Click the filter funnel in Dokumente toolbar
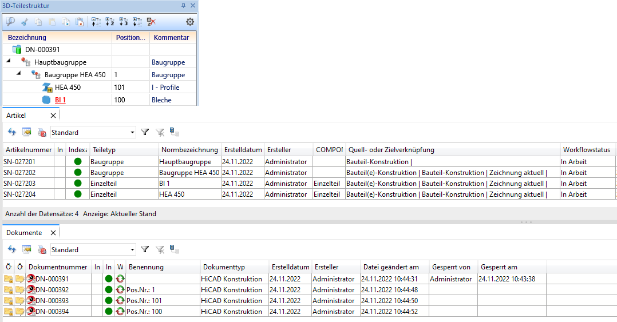617x322 pixels. point(145,249)
